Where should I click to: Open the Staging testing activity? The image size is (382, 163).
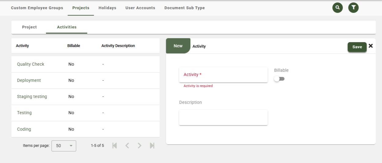pos(32,96)
